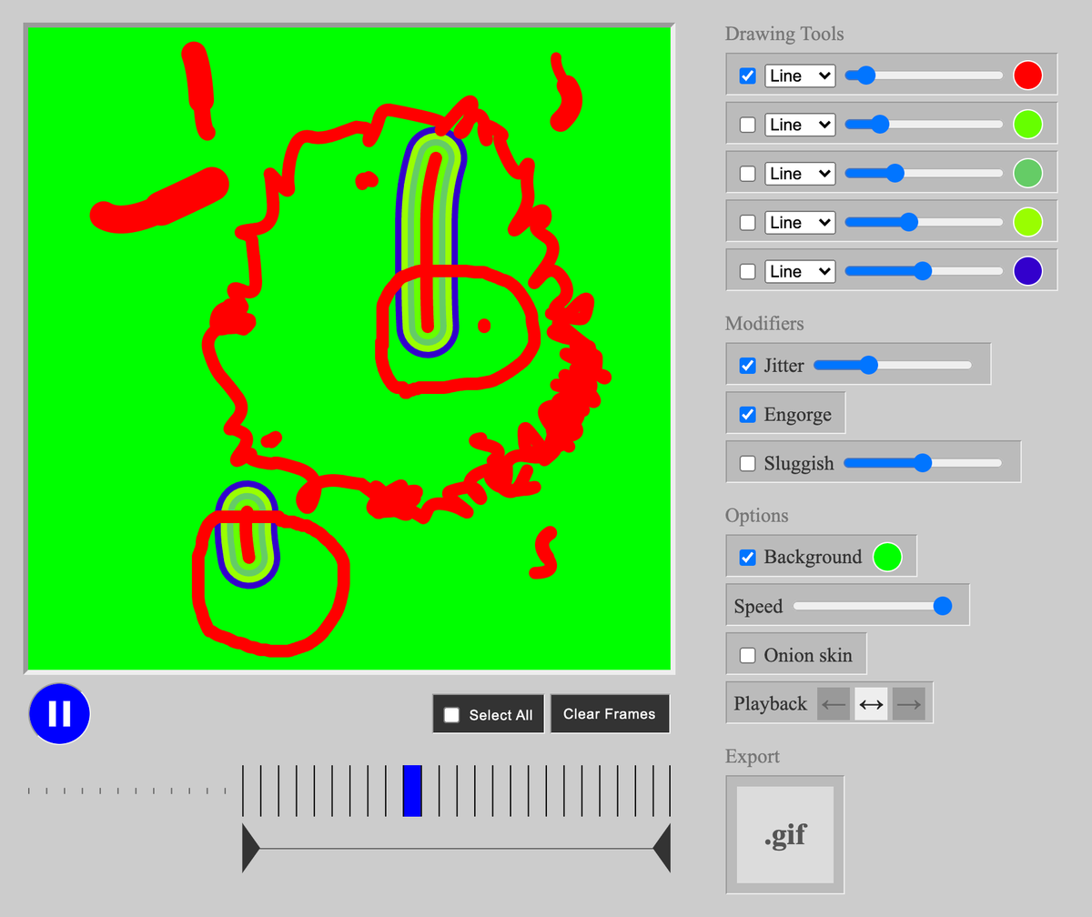1092x917 pixels.
Task: Enable the Sluggish modifier checkbox
Action: click(x=748, y=464)
